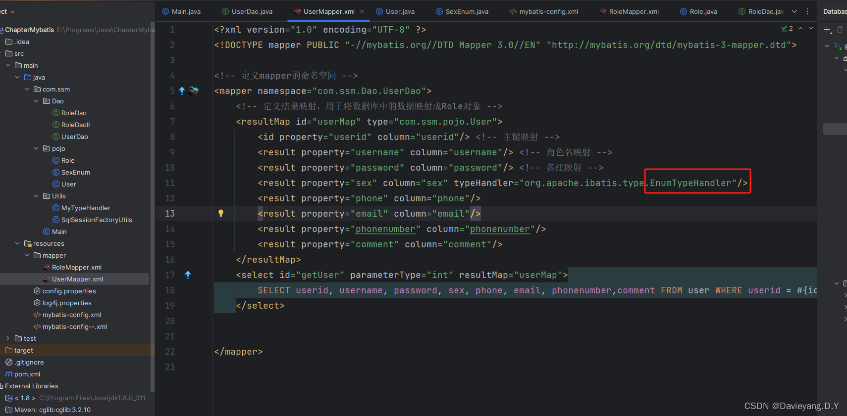The image size is (847, 416).
Task: Click the namespace value com.ssm.Dao.UserDao
Action: [x=369, y=91]
